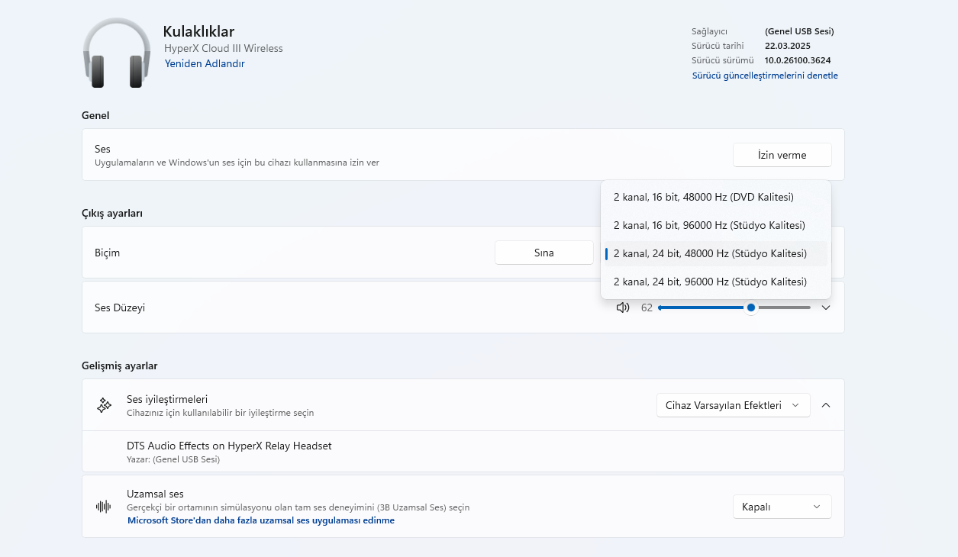Click the headphones device icon
This screenshot has width=958, height=557.
[x=116, y=53]
